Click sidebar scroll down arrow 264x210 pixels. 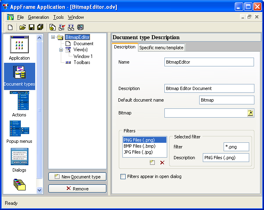tap(39, 190)
